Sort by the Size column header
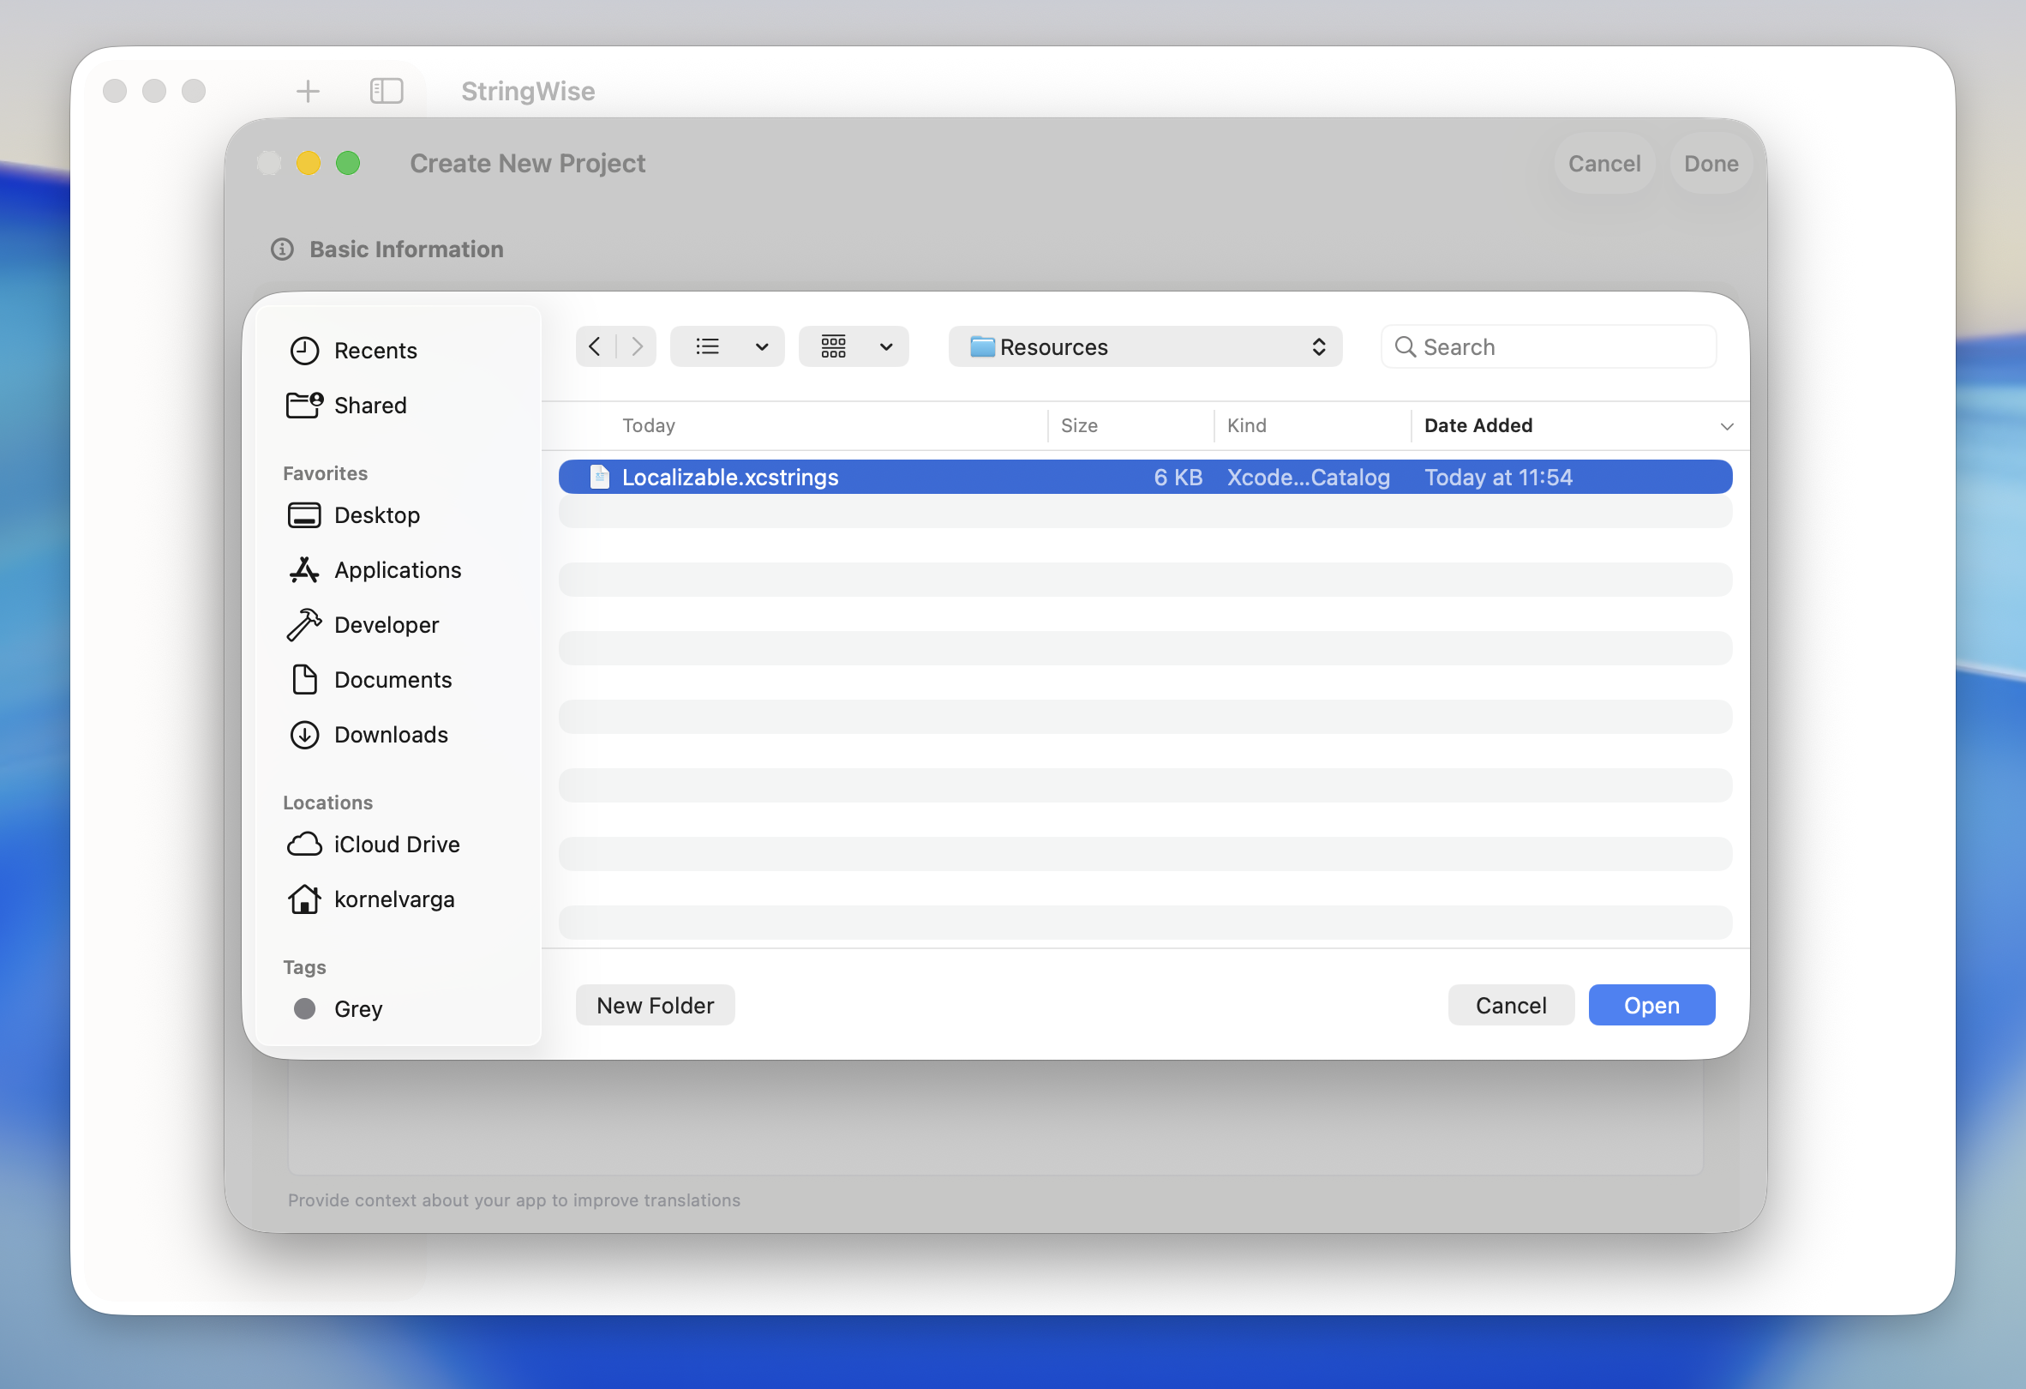This screenshot has height=1389, width=2026. click(x=1079, y=425)
